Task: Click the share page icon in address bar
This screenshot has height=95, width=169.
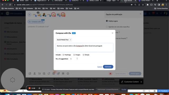Action: point(139,5)
